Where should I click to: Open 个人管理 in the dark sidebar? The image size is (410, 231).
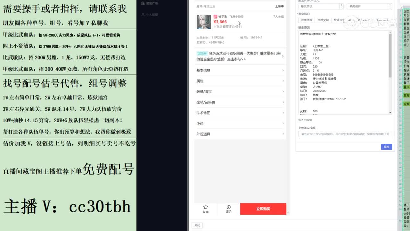(152, 15)
